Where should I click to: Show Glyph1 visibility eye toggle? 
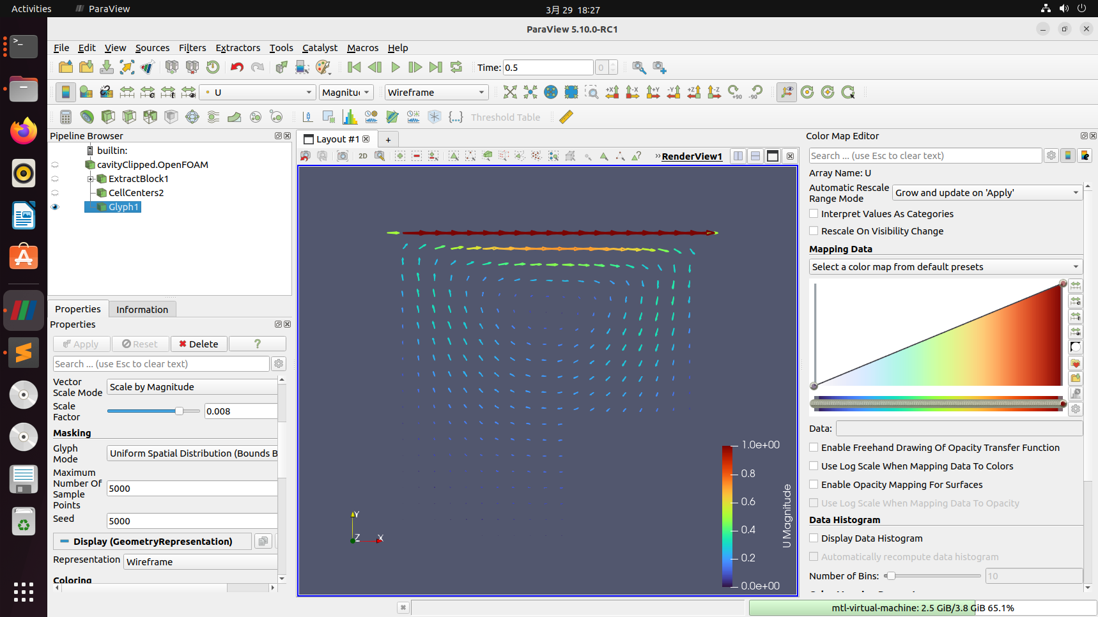pyautogui.click(x=55, y=207)
